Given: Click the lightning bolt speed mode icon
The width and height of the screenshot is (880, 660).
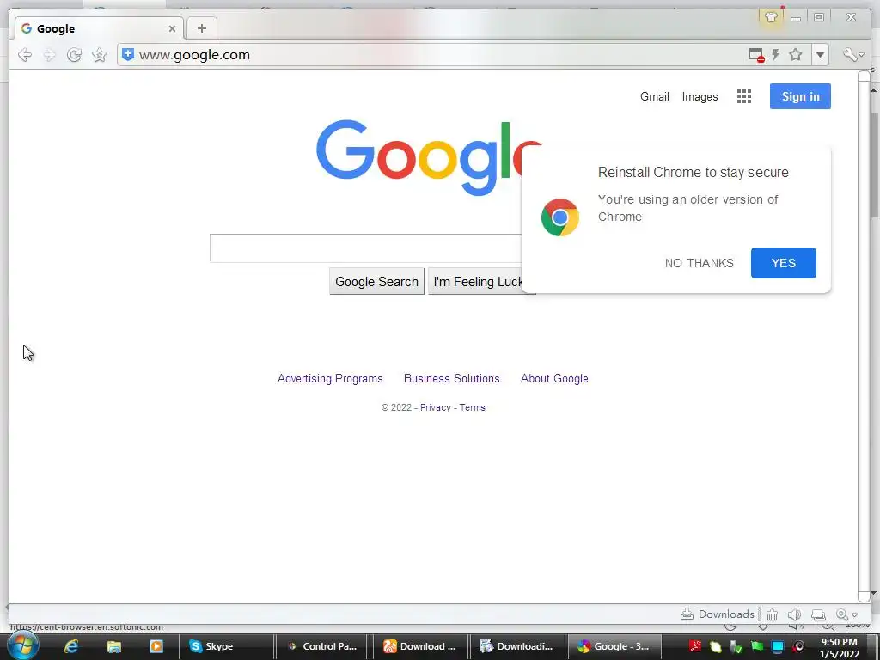Looking at the screenshot, I should [776, 54].
